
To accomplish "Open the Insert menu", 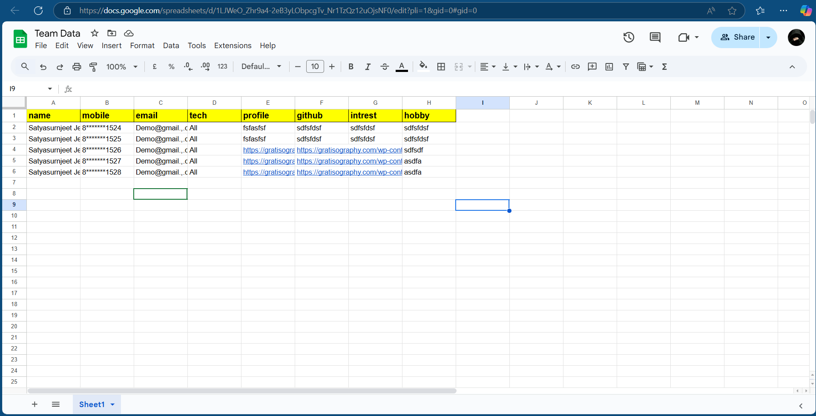I will 112,46.
